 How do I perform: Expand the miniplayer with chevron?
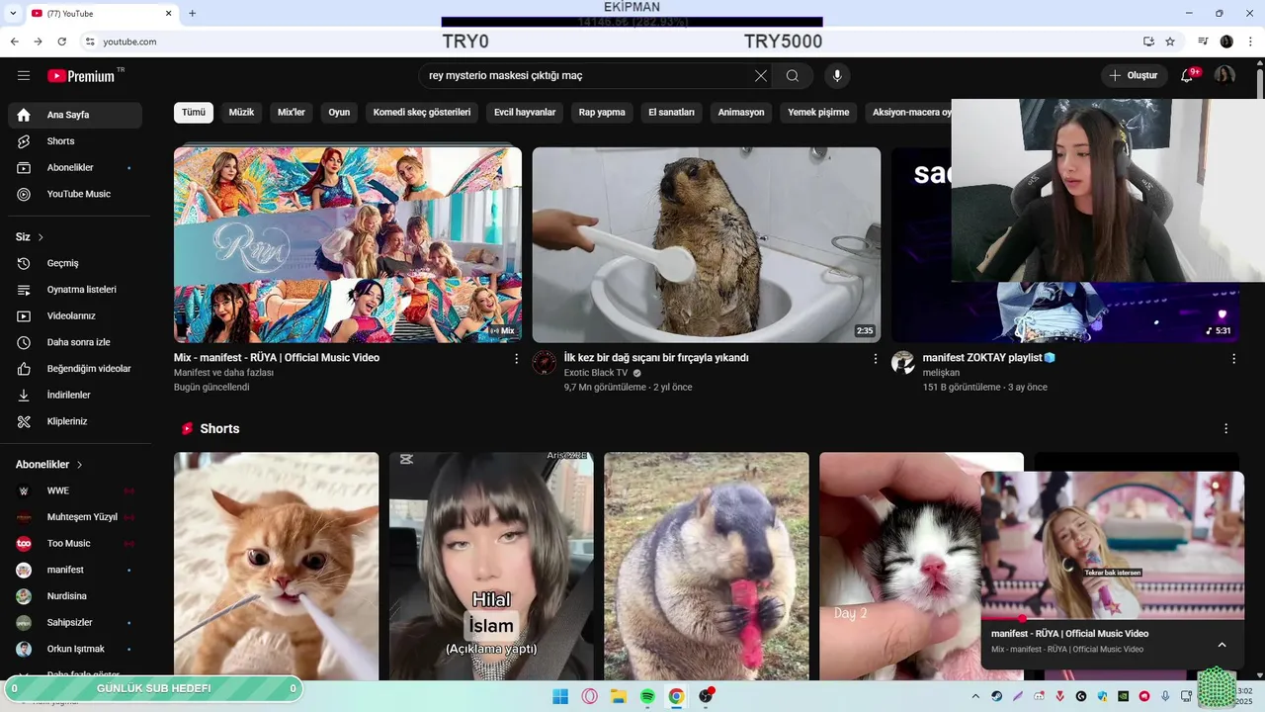tap(1222, 645)
